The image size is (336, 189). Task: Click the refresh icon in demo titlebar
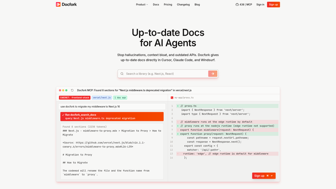72,90
